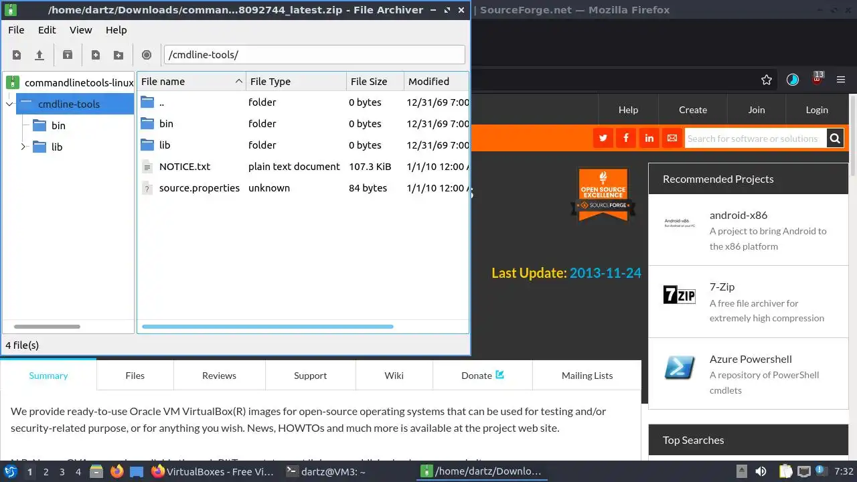The image size is (857, 482).
Task: Open the taskbar start menu icon
Action: click(10, 471)
